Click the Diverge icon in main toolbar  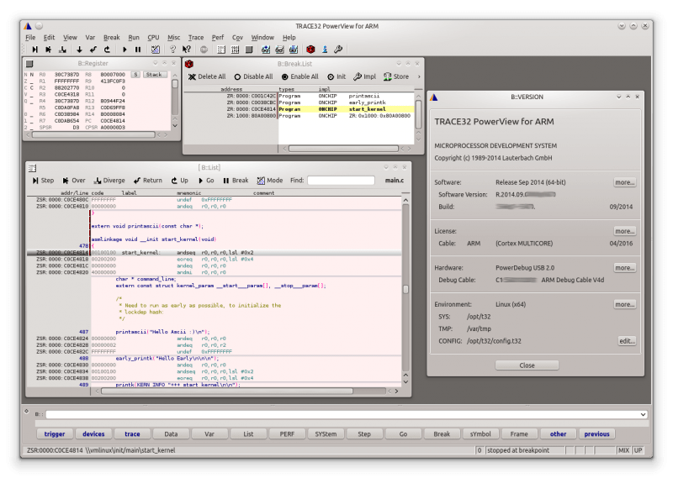tap(62, 50)
